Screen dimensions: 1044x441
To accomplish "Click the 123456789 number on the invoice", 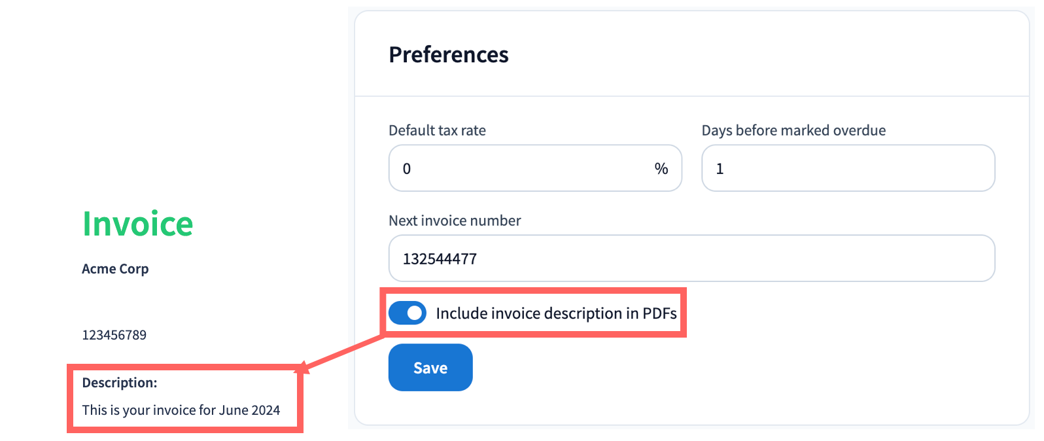I will 114,335.
